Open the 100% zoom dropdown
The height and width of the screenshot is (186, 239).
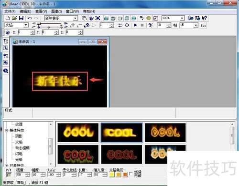pyautogui.click(x=182, y=18)
